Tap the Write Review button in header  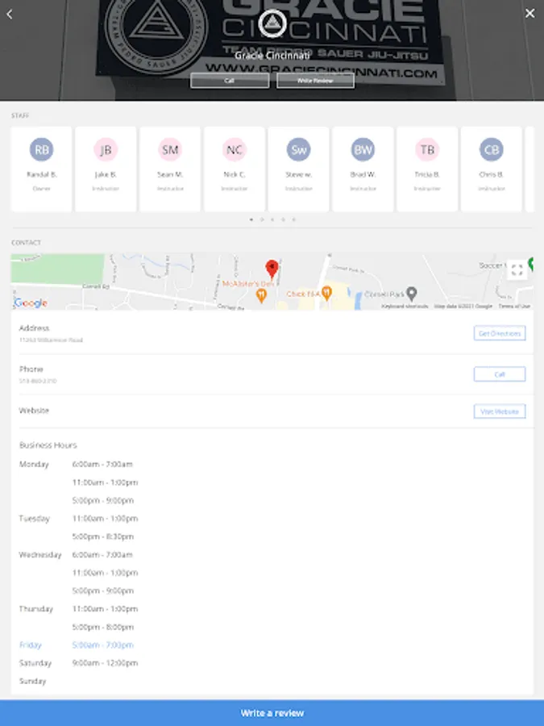[315, 81]
